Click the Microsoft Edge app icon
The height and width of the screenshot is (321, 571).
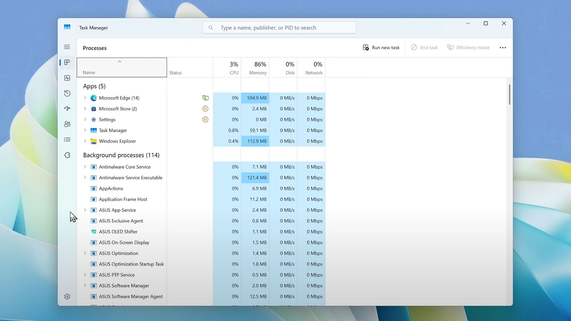(94, 98)
